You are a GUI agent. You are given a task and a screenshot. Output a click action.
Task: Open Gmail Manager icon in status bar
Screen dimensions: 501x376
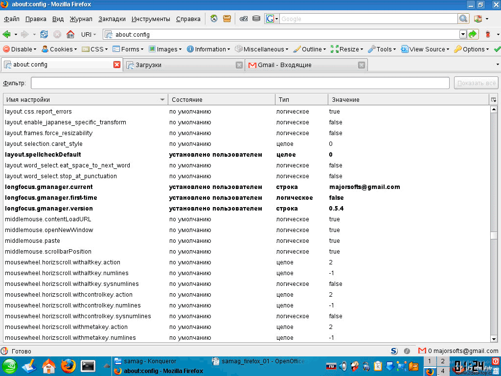tap(422, 351)
